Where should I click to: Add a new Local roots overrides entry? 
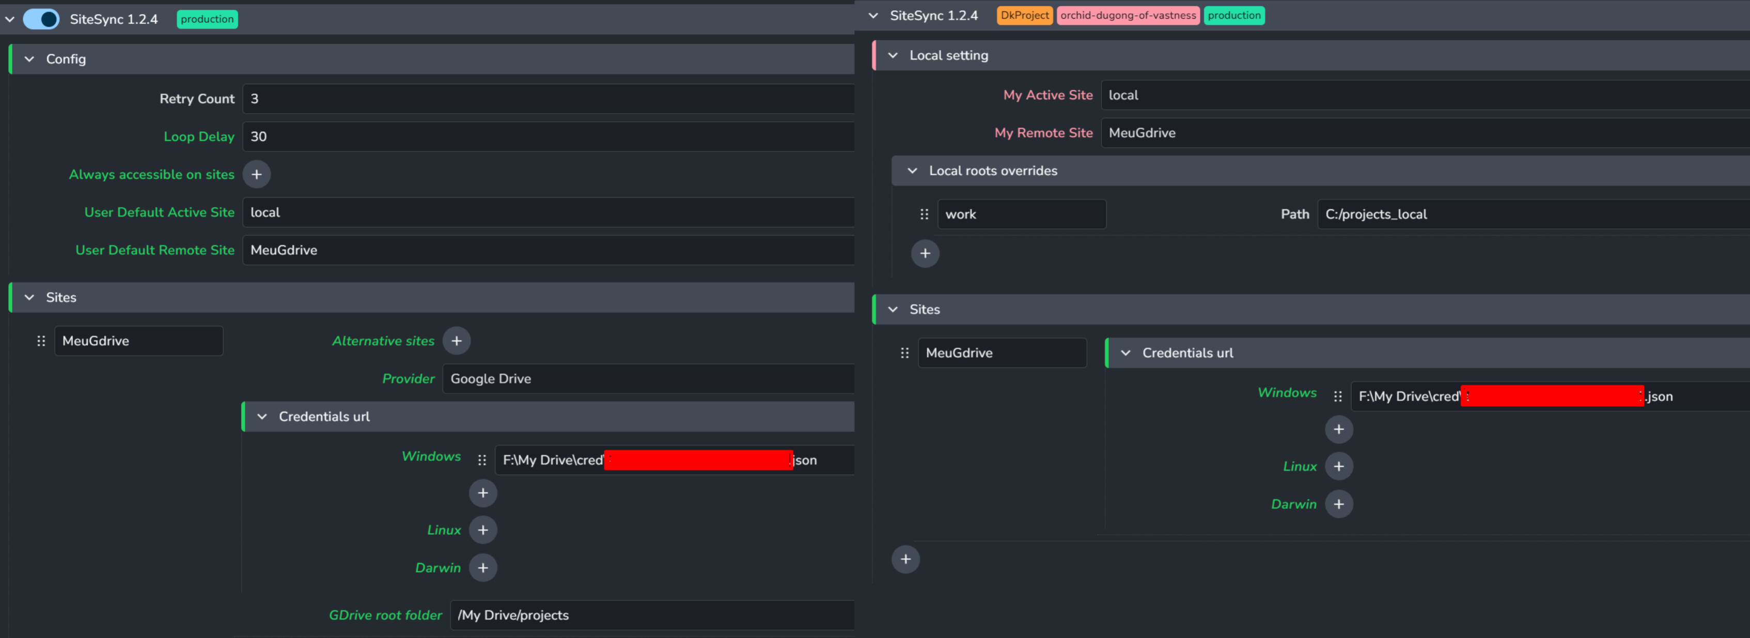click(925, 254)
